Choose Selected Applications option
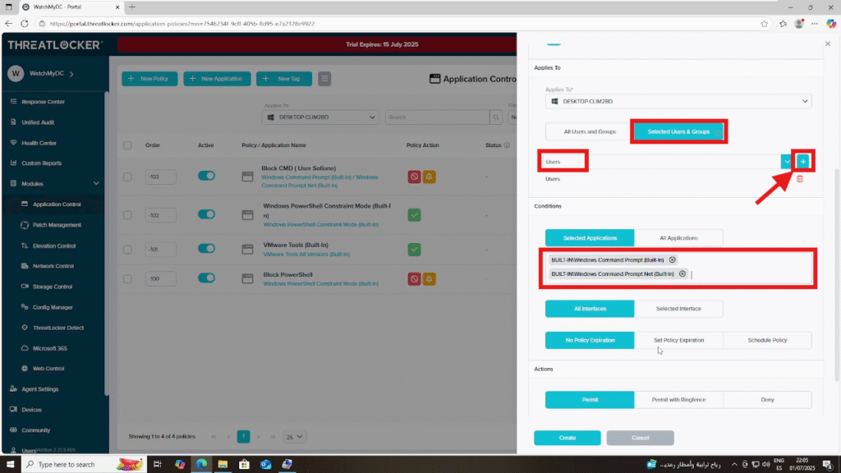The width and height of the screenshot is (841, 473). point(590,238)
